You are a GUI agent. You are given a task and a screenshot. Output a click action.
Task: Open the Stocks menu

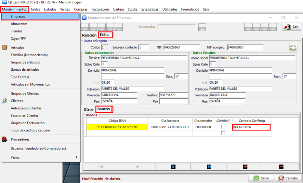(133, 9)
